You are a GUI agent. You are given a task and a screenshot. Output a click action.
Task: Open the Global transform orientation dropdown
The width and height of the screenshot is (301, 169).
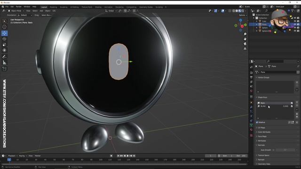point(111,11)
